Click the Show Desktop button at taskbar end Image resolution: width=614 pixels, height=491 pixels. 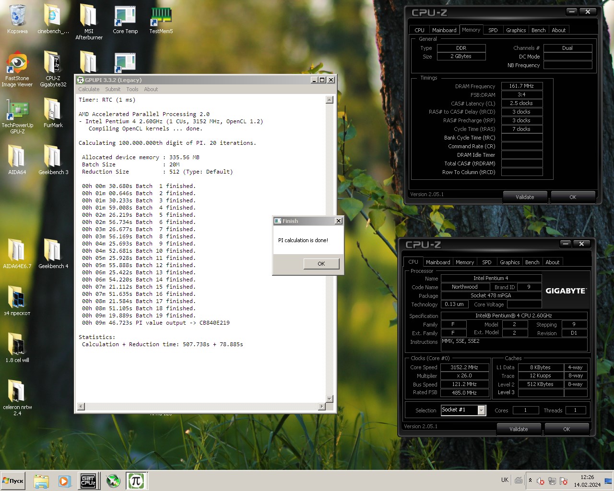click(x=608, y=481)
